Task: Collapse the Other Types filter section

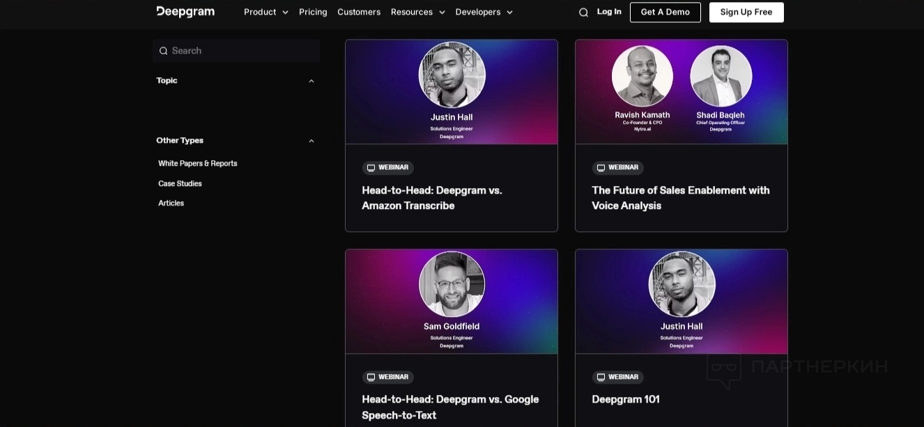Action: (x=311, y=141)
